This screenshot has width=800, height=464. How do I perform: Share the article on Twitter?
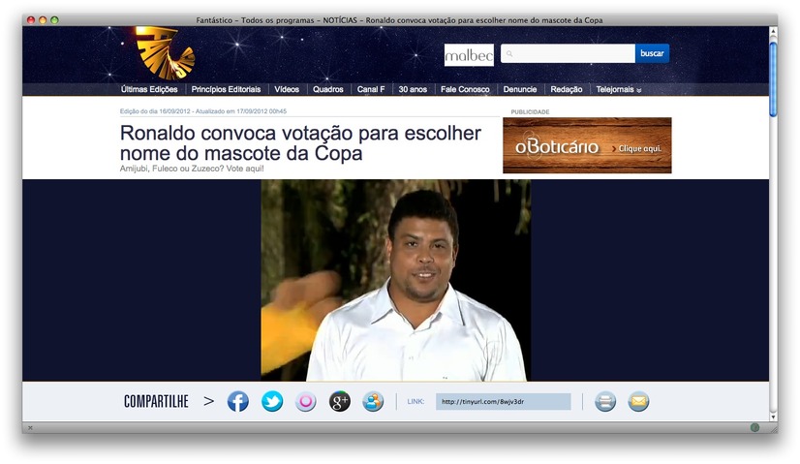click(272, 402)
